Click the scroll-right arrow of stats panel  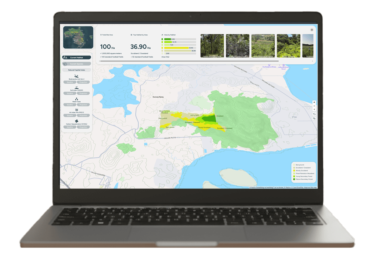(312, 61)
